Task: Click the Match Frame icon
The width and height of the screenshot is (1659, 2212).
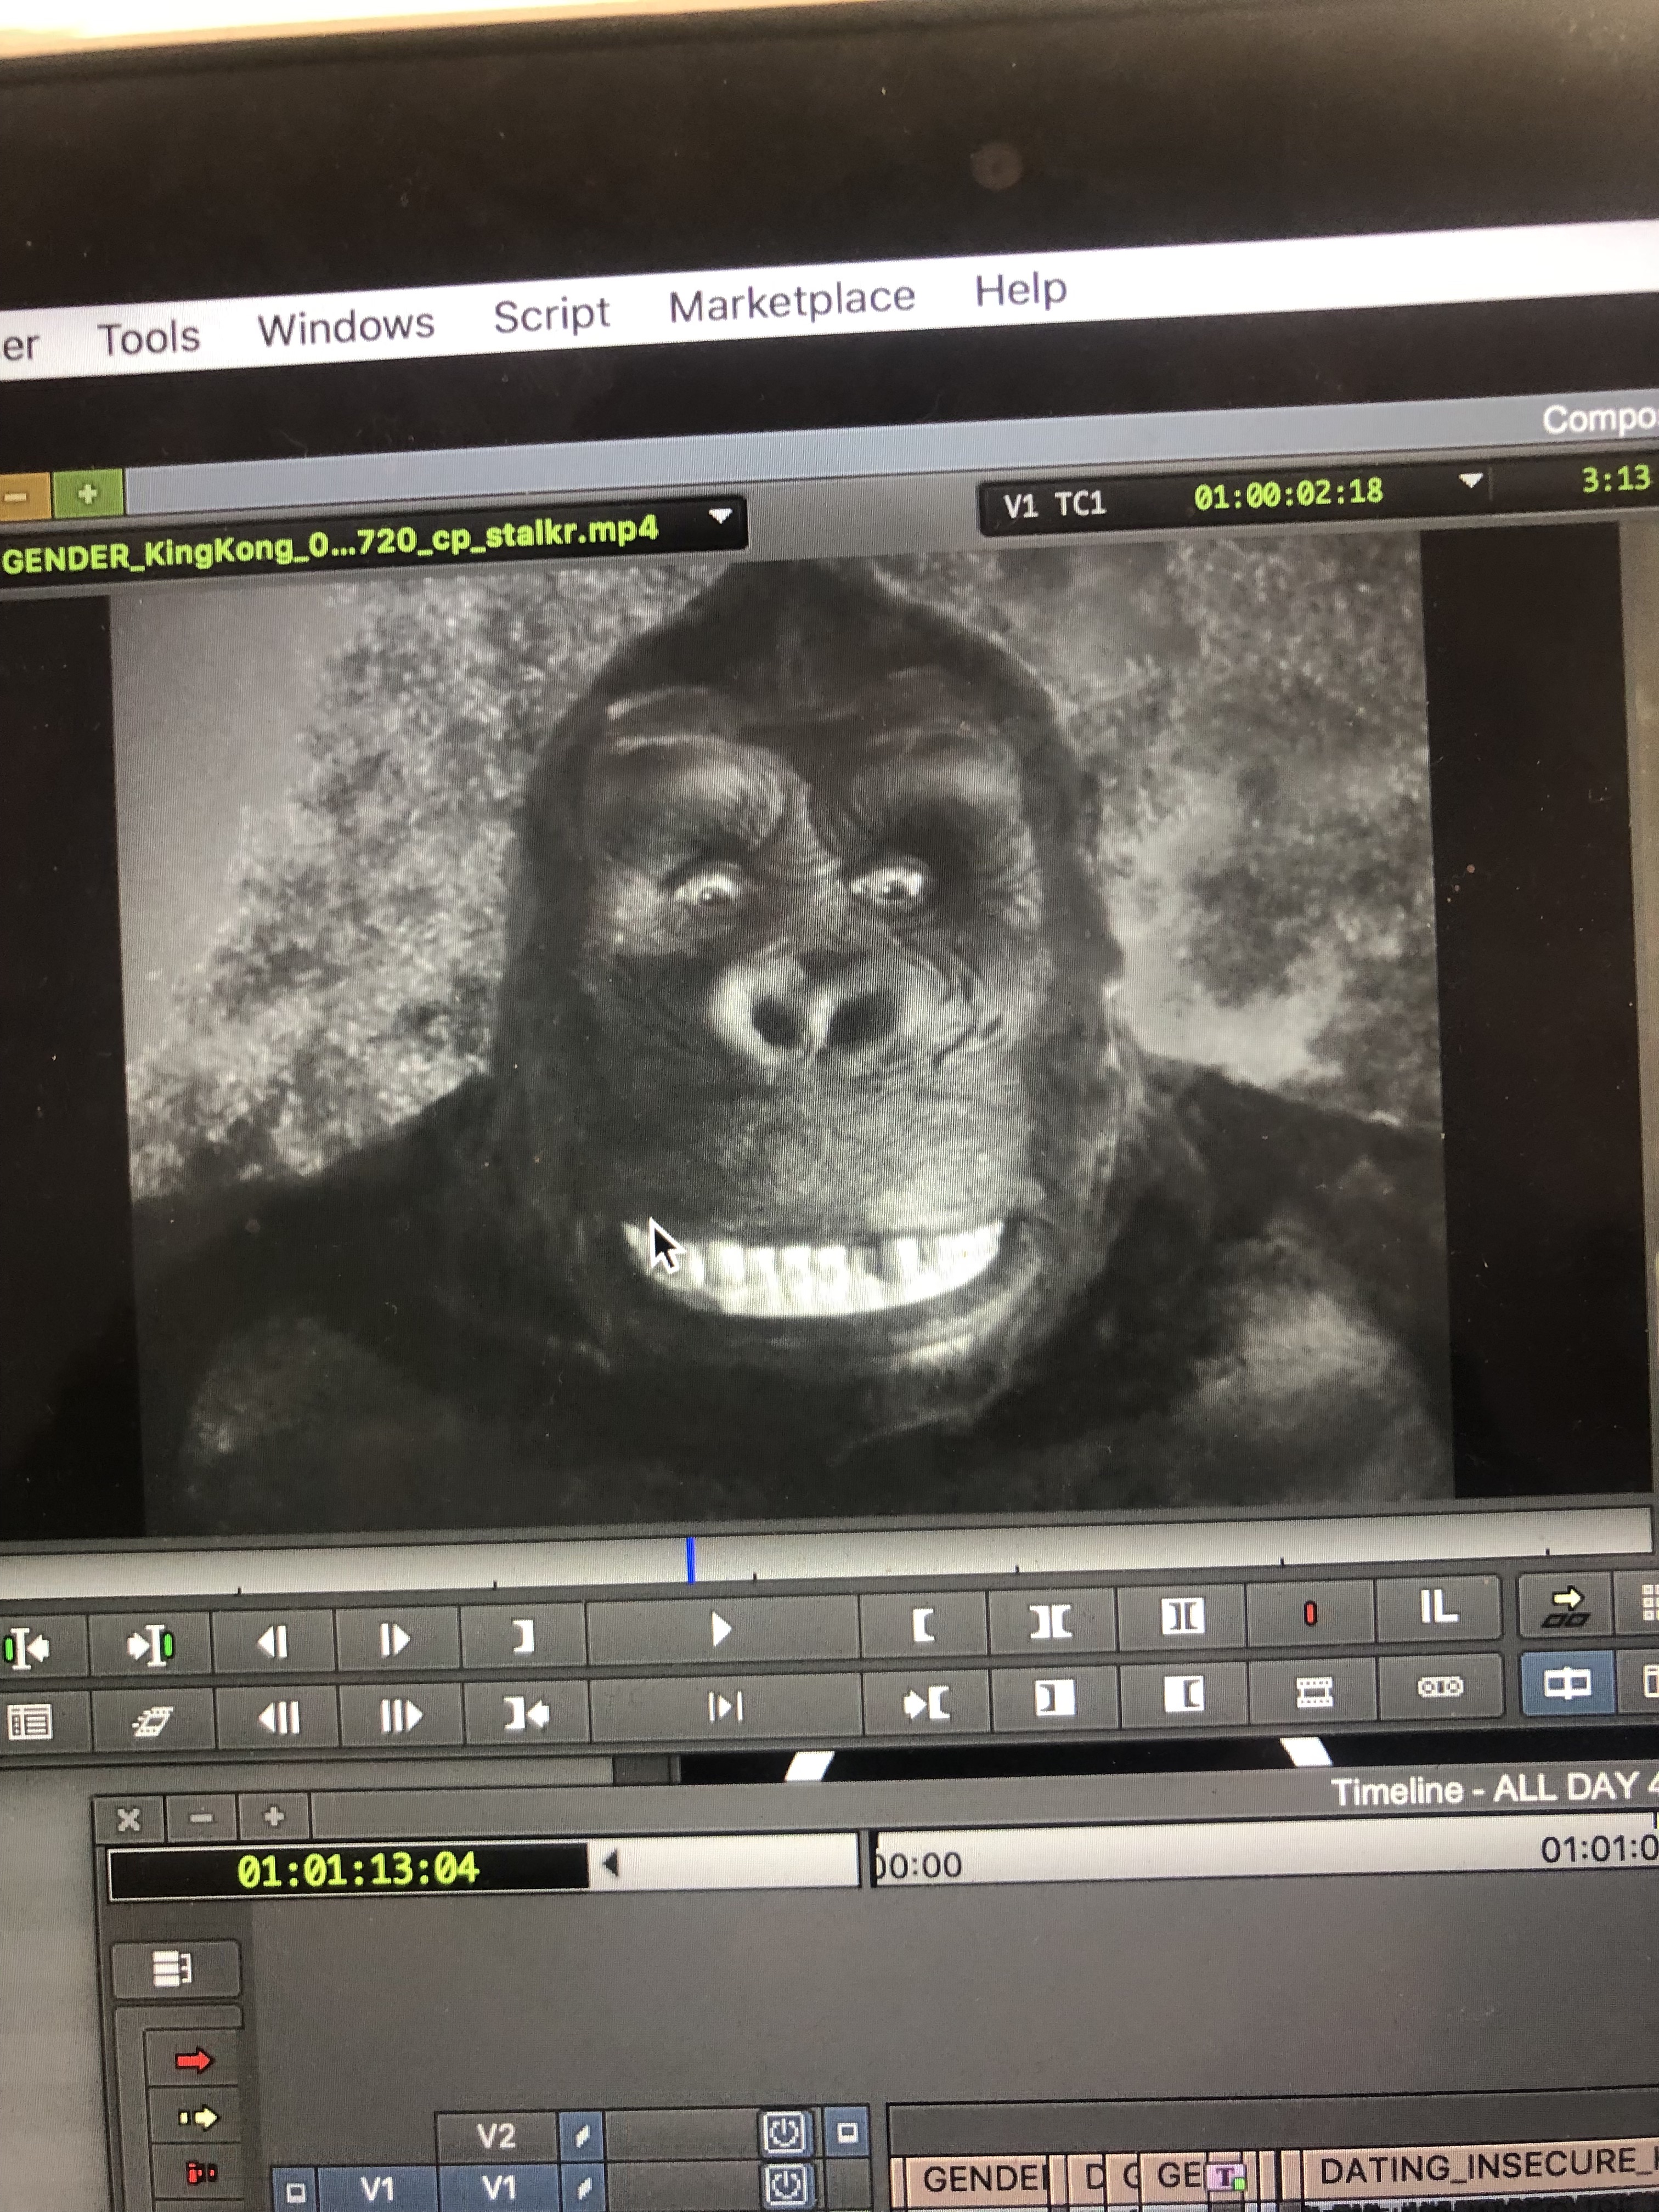Action: click(153, 1721)
